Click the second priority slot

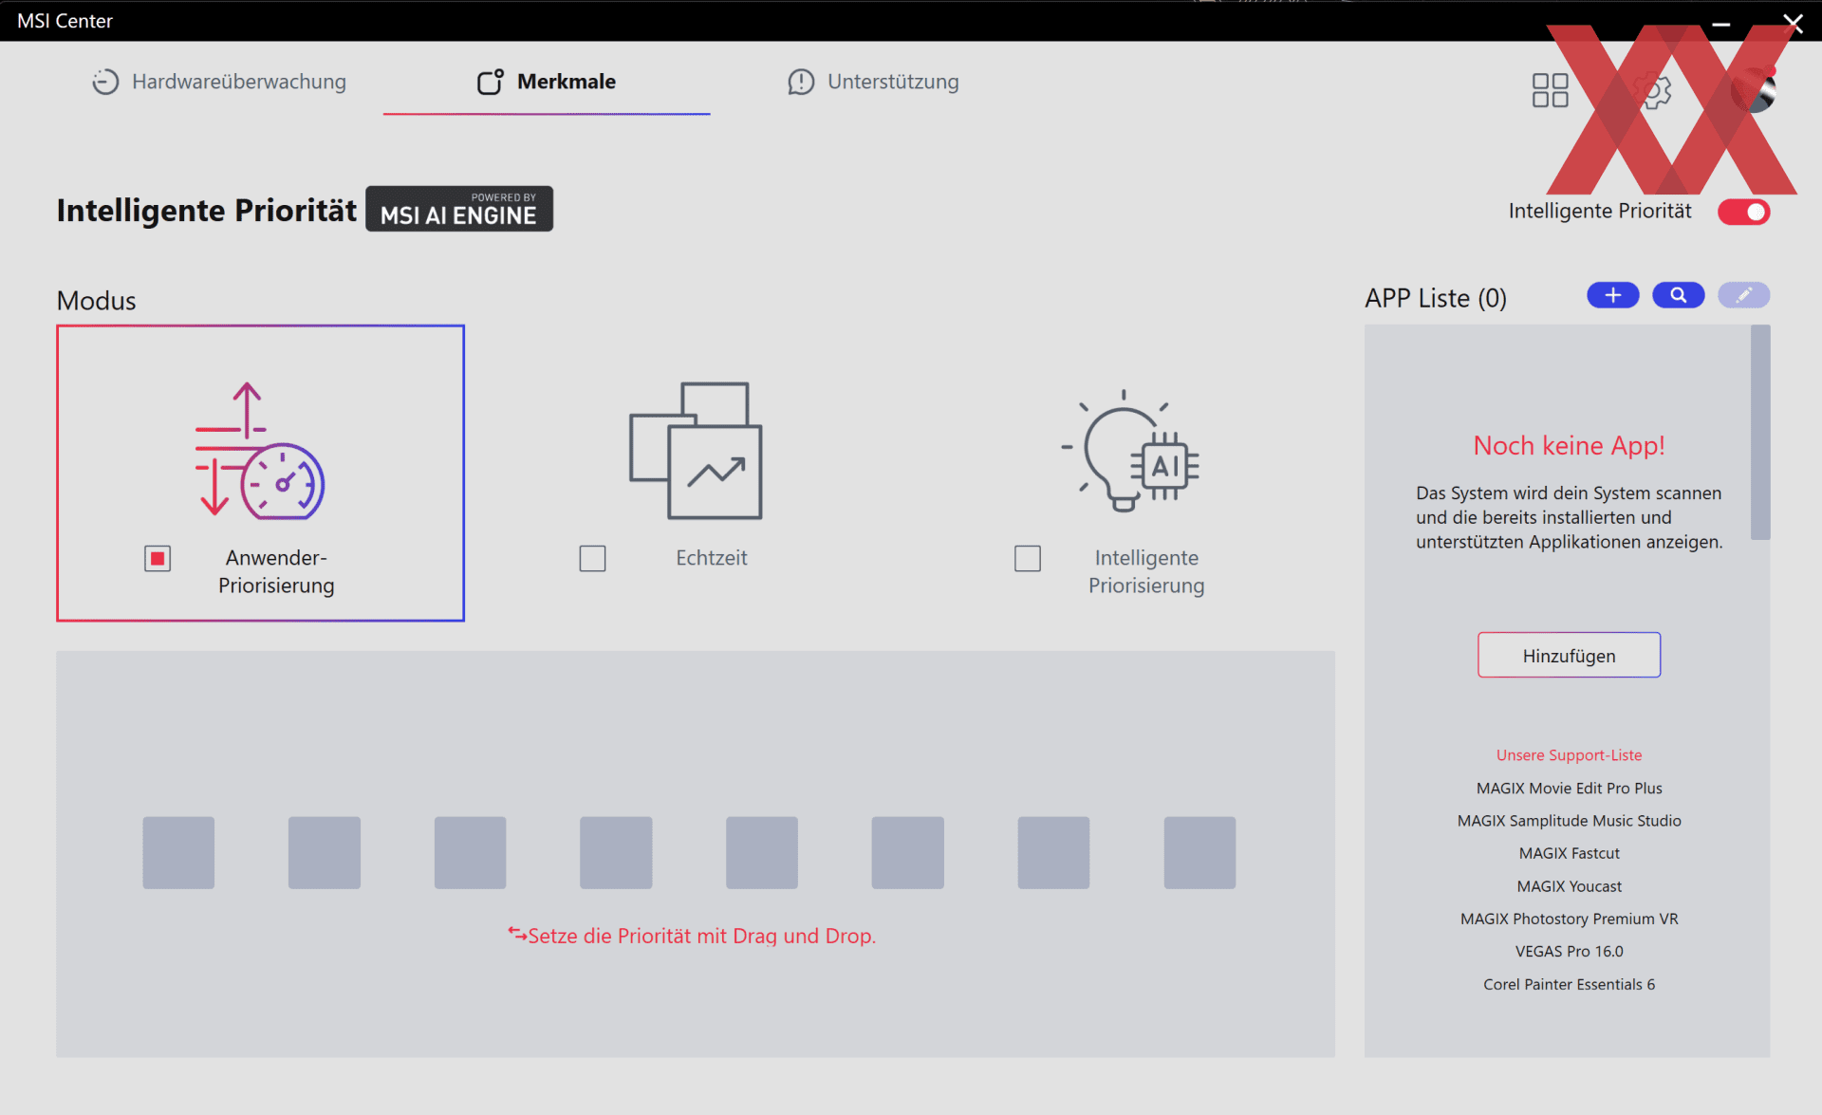325,852
